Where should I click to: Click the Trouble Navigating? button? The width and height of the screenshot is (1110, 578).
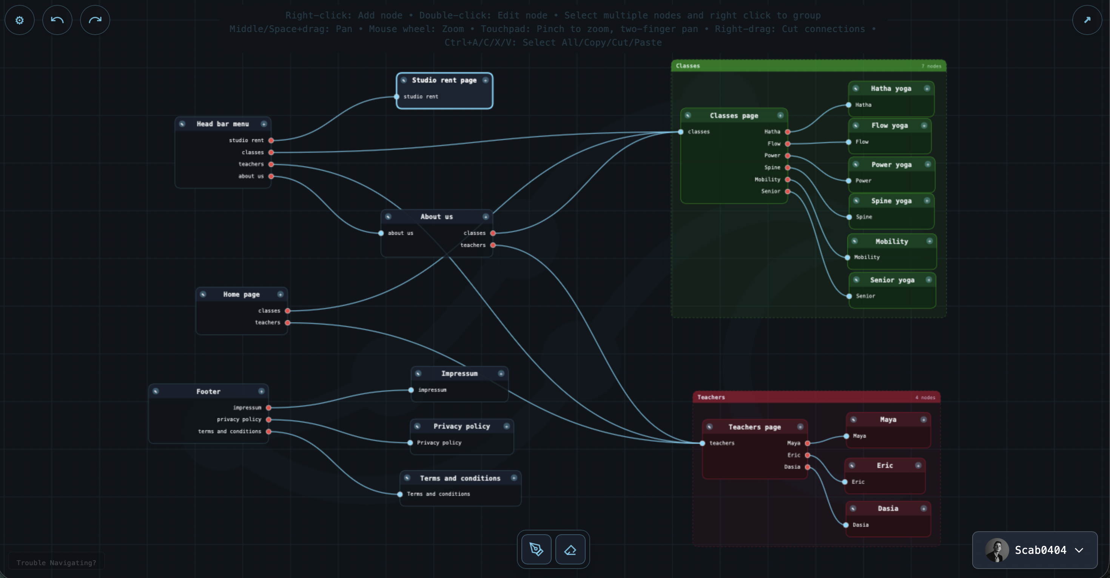(x=57, y=563)
